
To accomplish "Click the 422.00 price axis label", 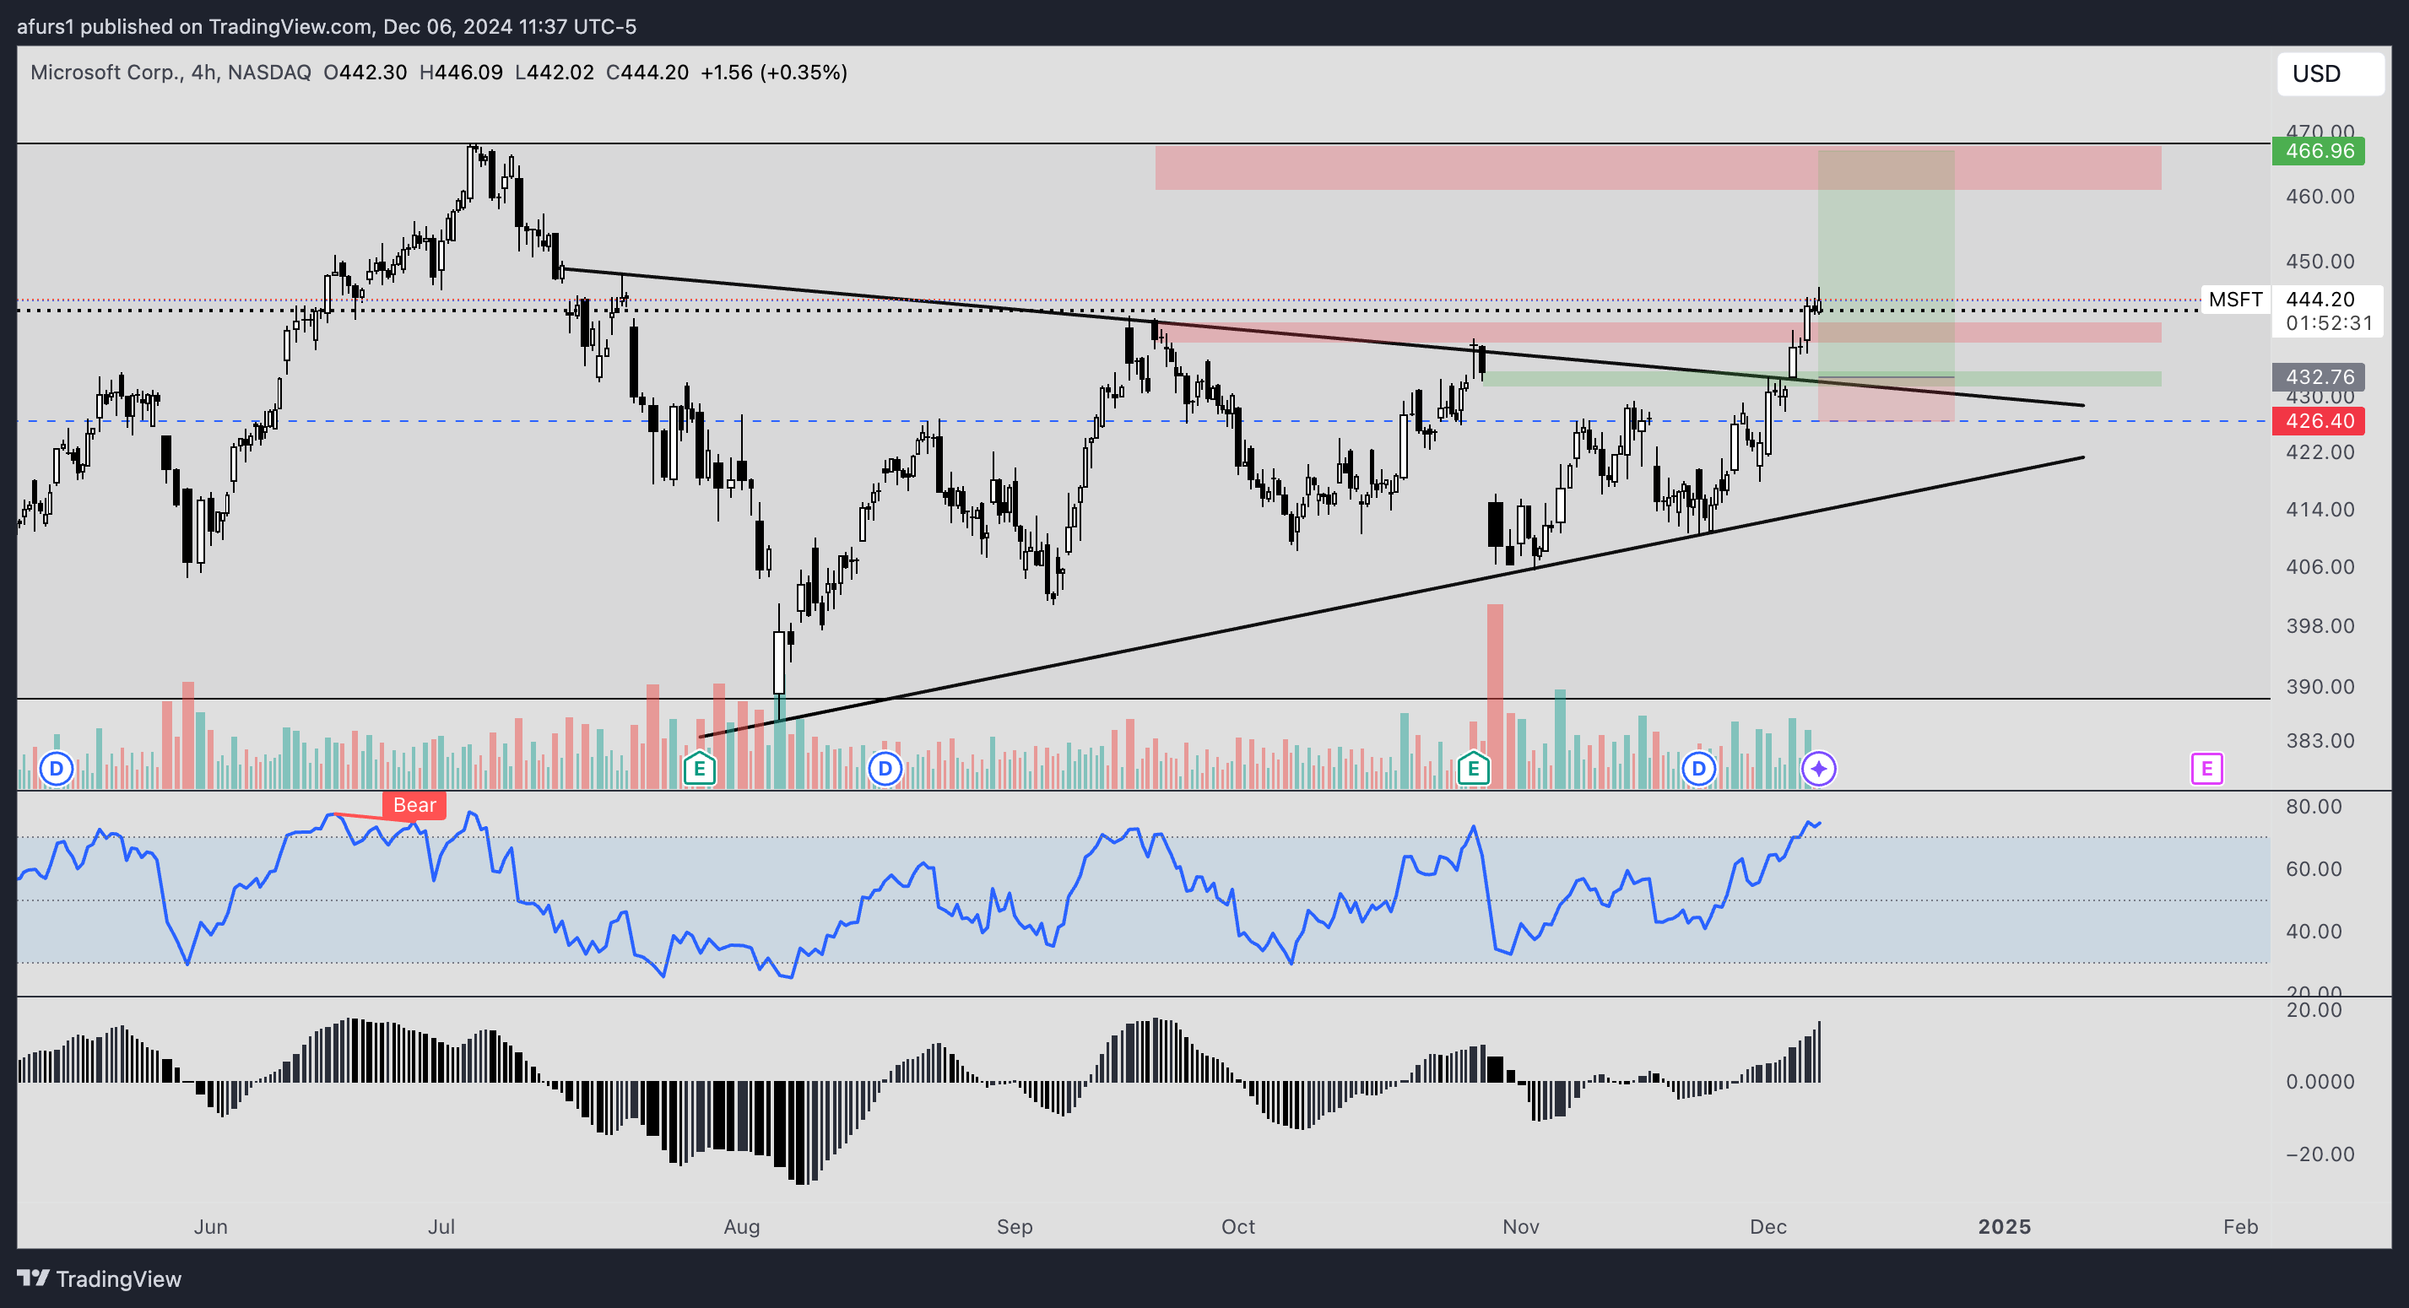I will (2320, 452).
